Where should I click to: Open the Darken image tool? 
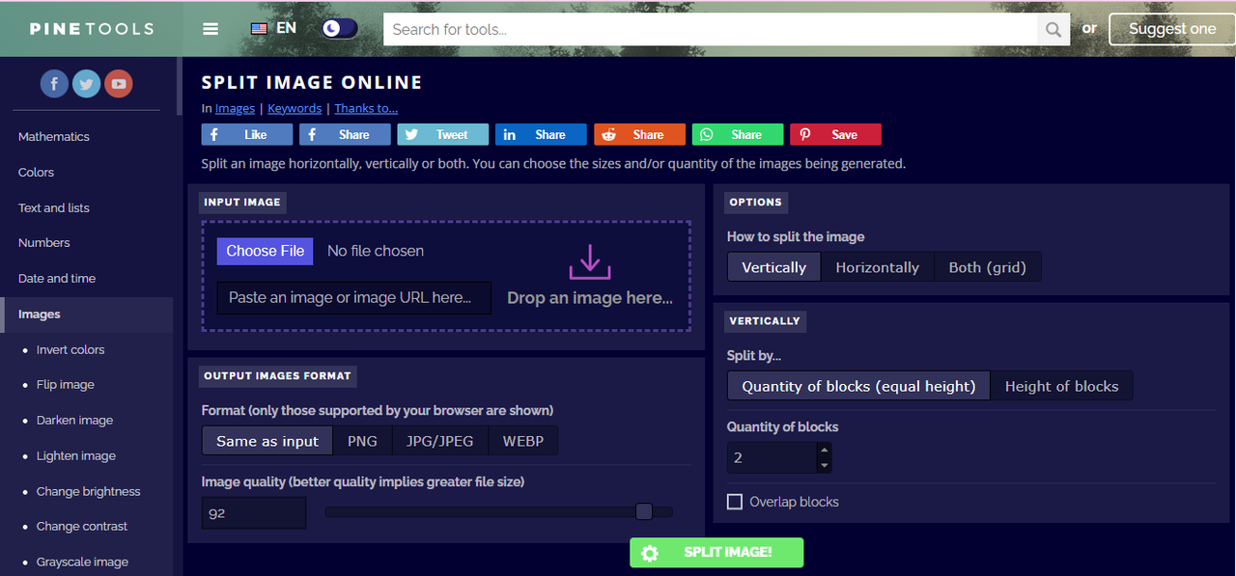click(x=75, y=421)
